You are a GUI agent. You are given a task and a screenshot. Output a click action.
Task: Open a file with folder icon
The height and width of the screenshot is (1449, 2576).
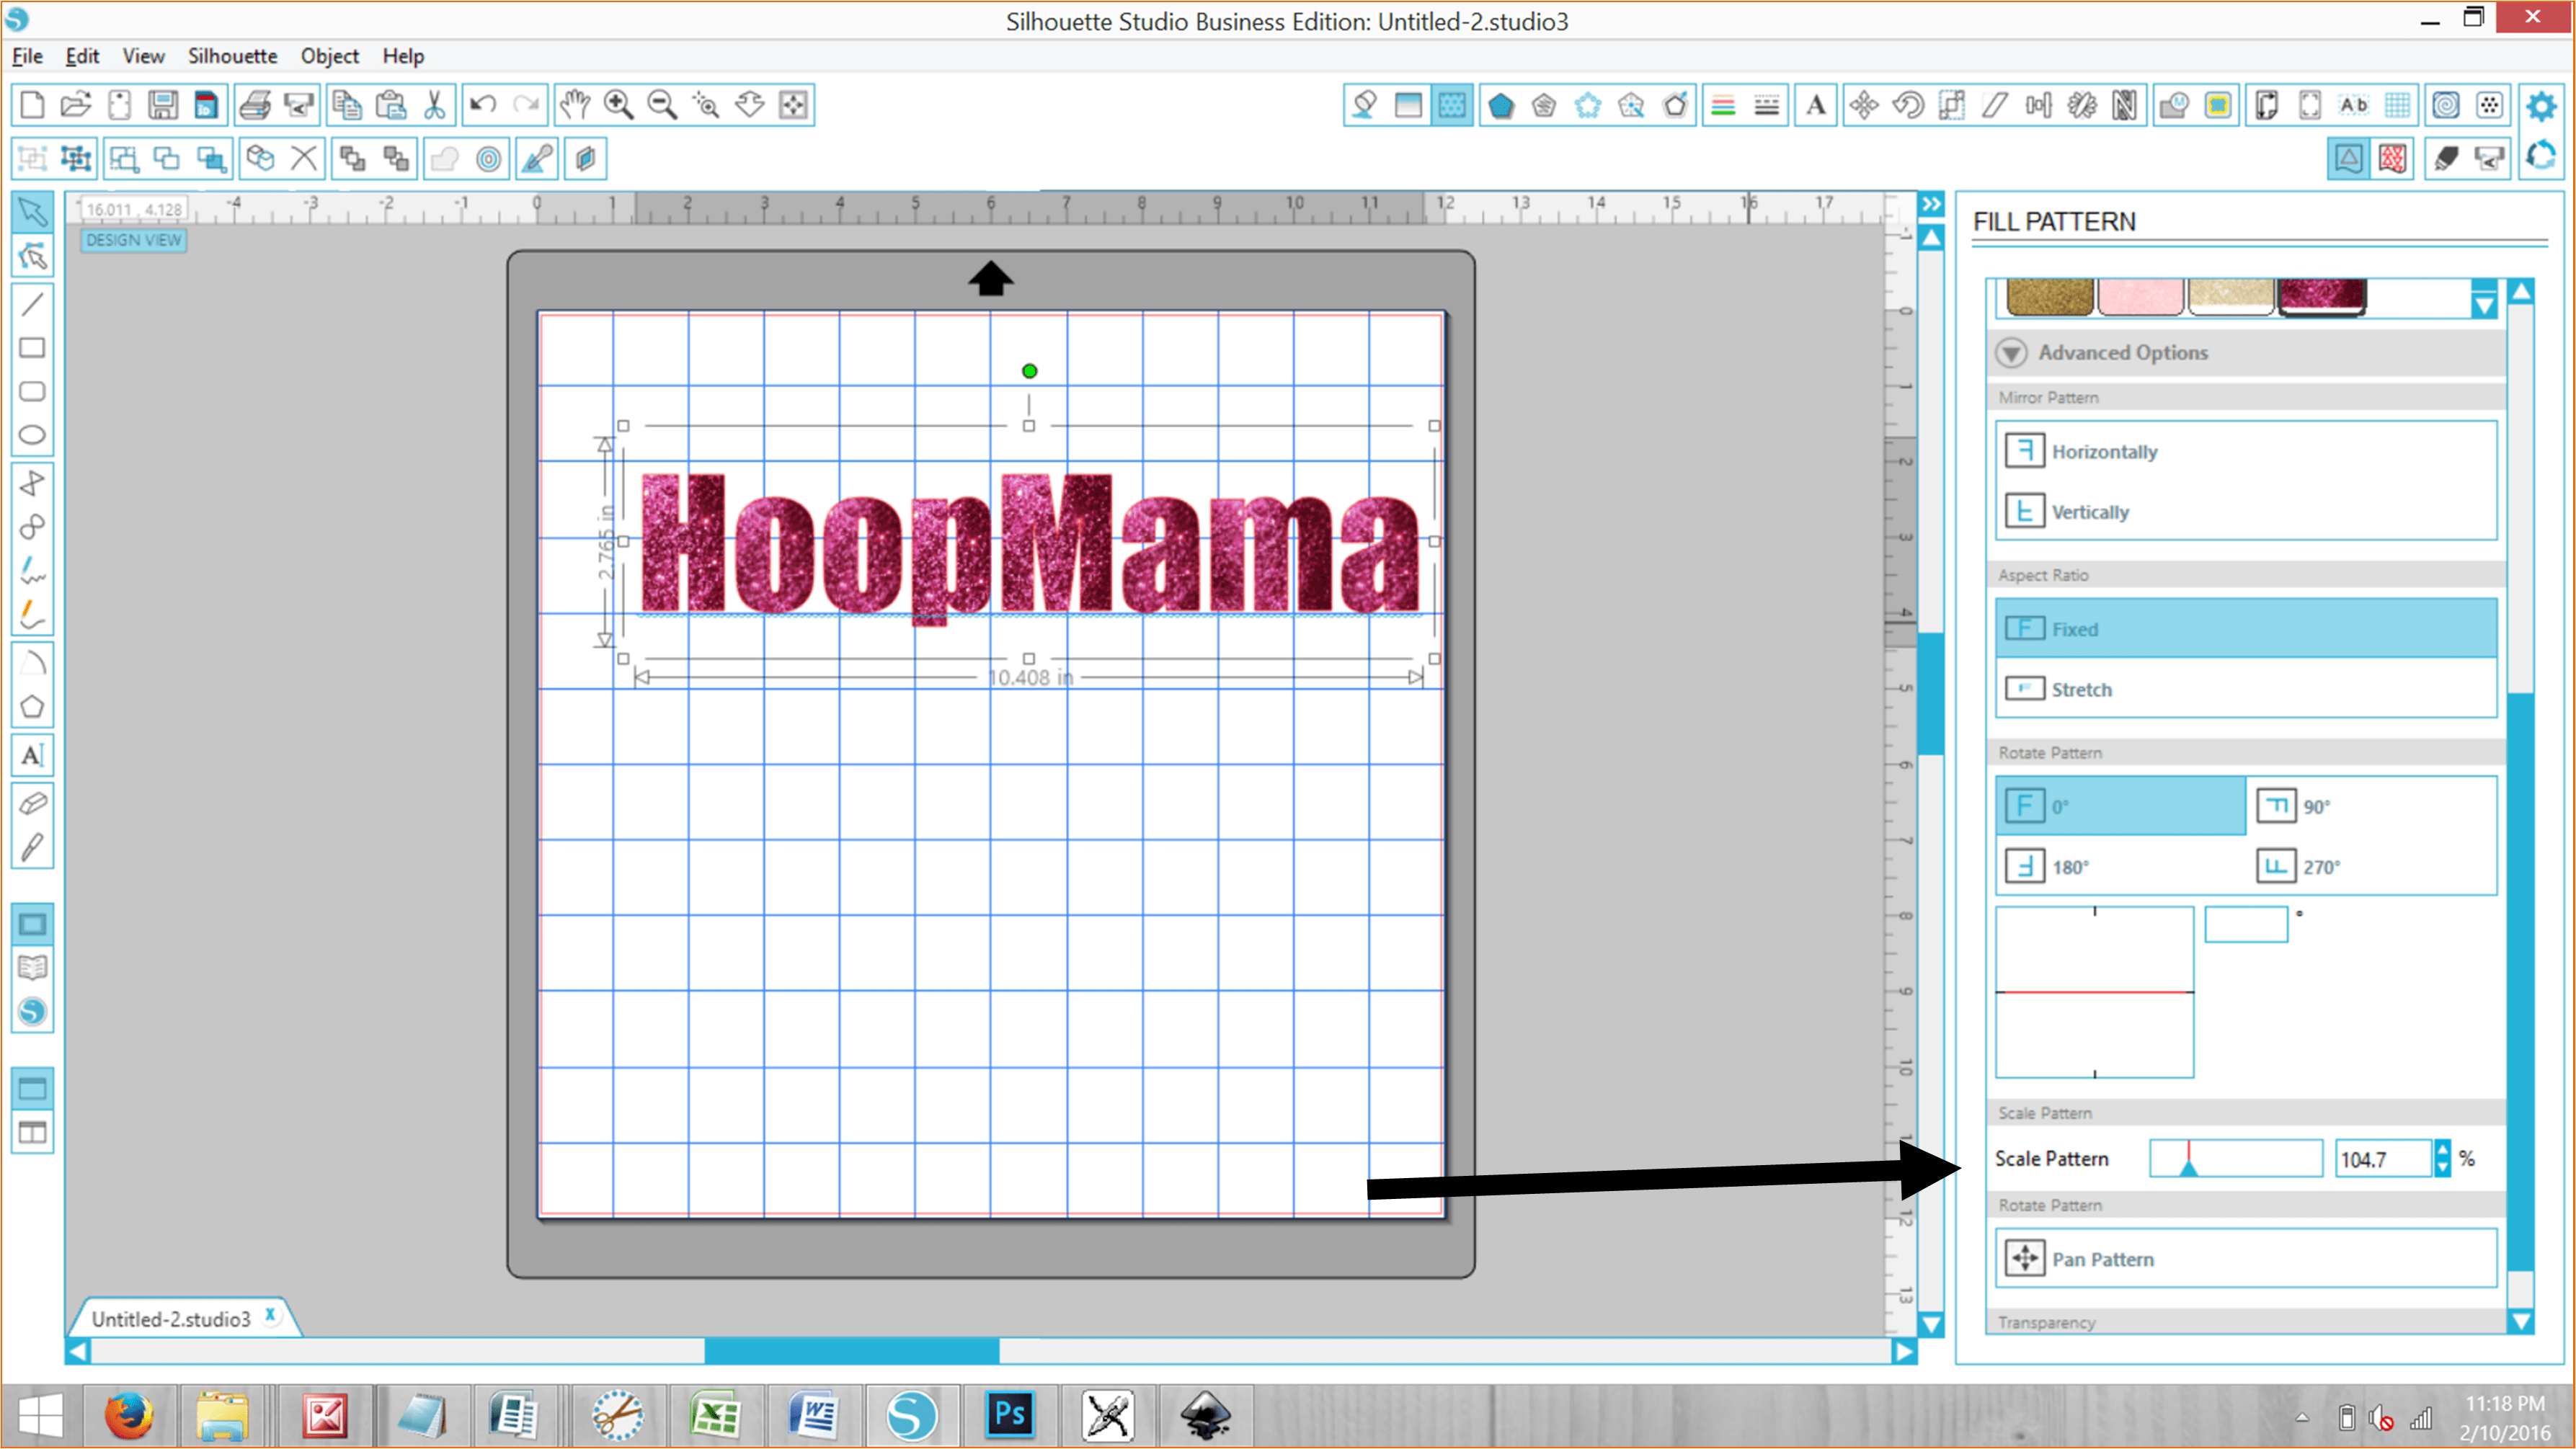pos(75,104)
